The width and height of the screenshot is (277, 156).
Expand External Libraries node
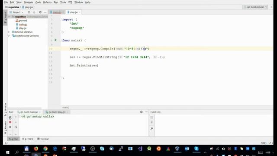9,32
